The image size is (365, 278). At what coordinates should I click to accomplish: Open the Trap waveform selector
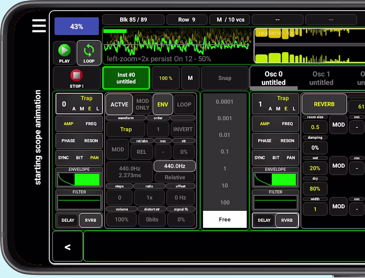[125, 129]
